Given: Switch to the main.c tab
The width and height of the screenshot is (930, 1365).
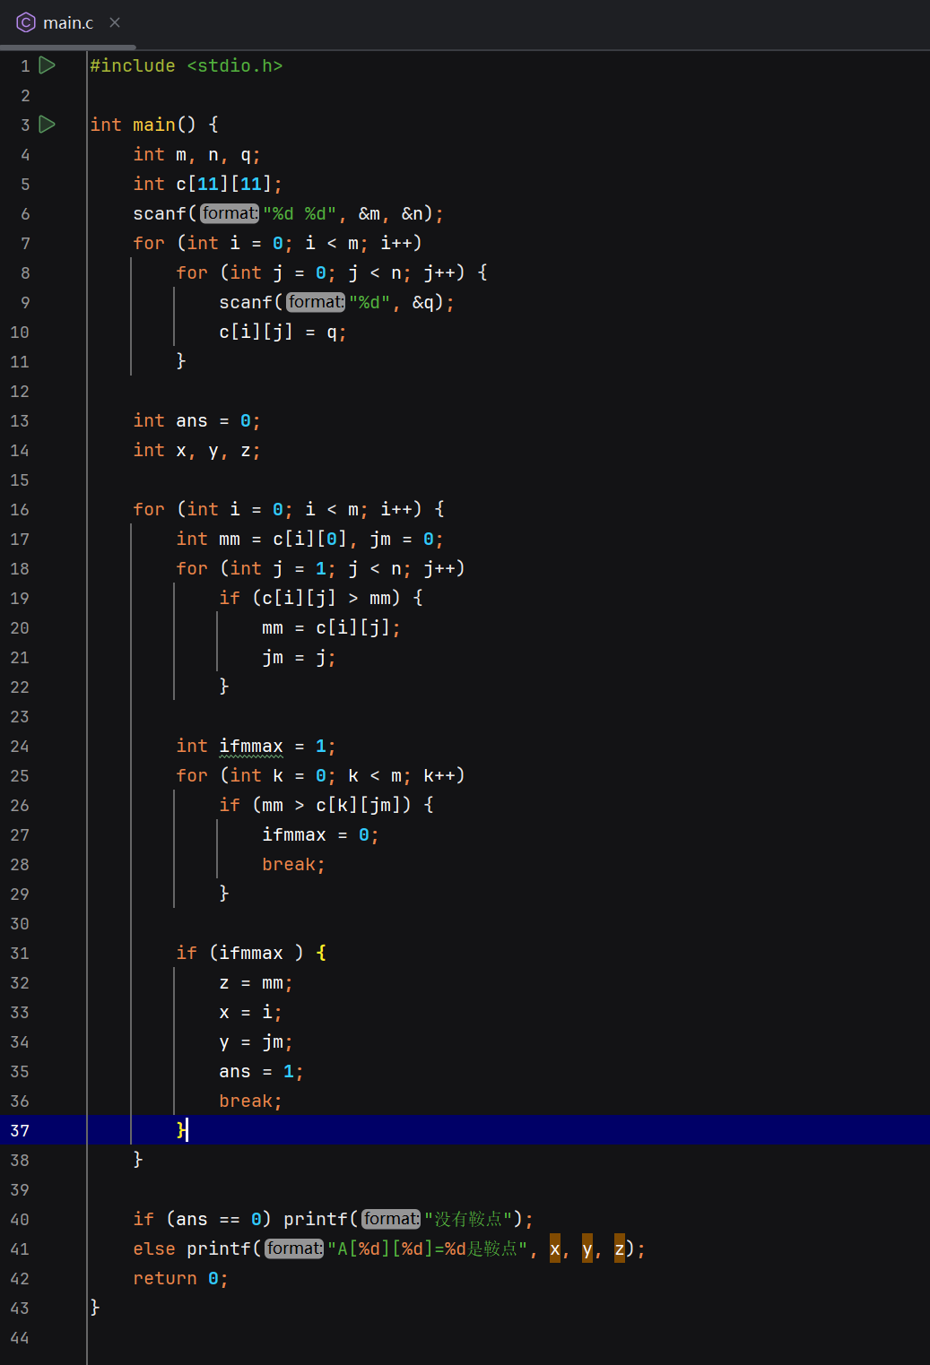Looking at the screenshot, I should click(x=69, y=22).
